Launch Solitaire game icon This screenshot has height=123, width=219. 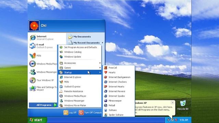106,110
